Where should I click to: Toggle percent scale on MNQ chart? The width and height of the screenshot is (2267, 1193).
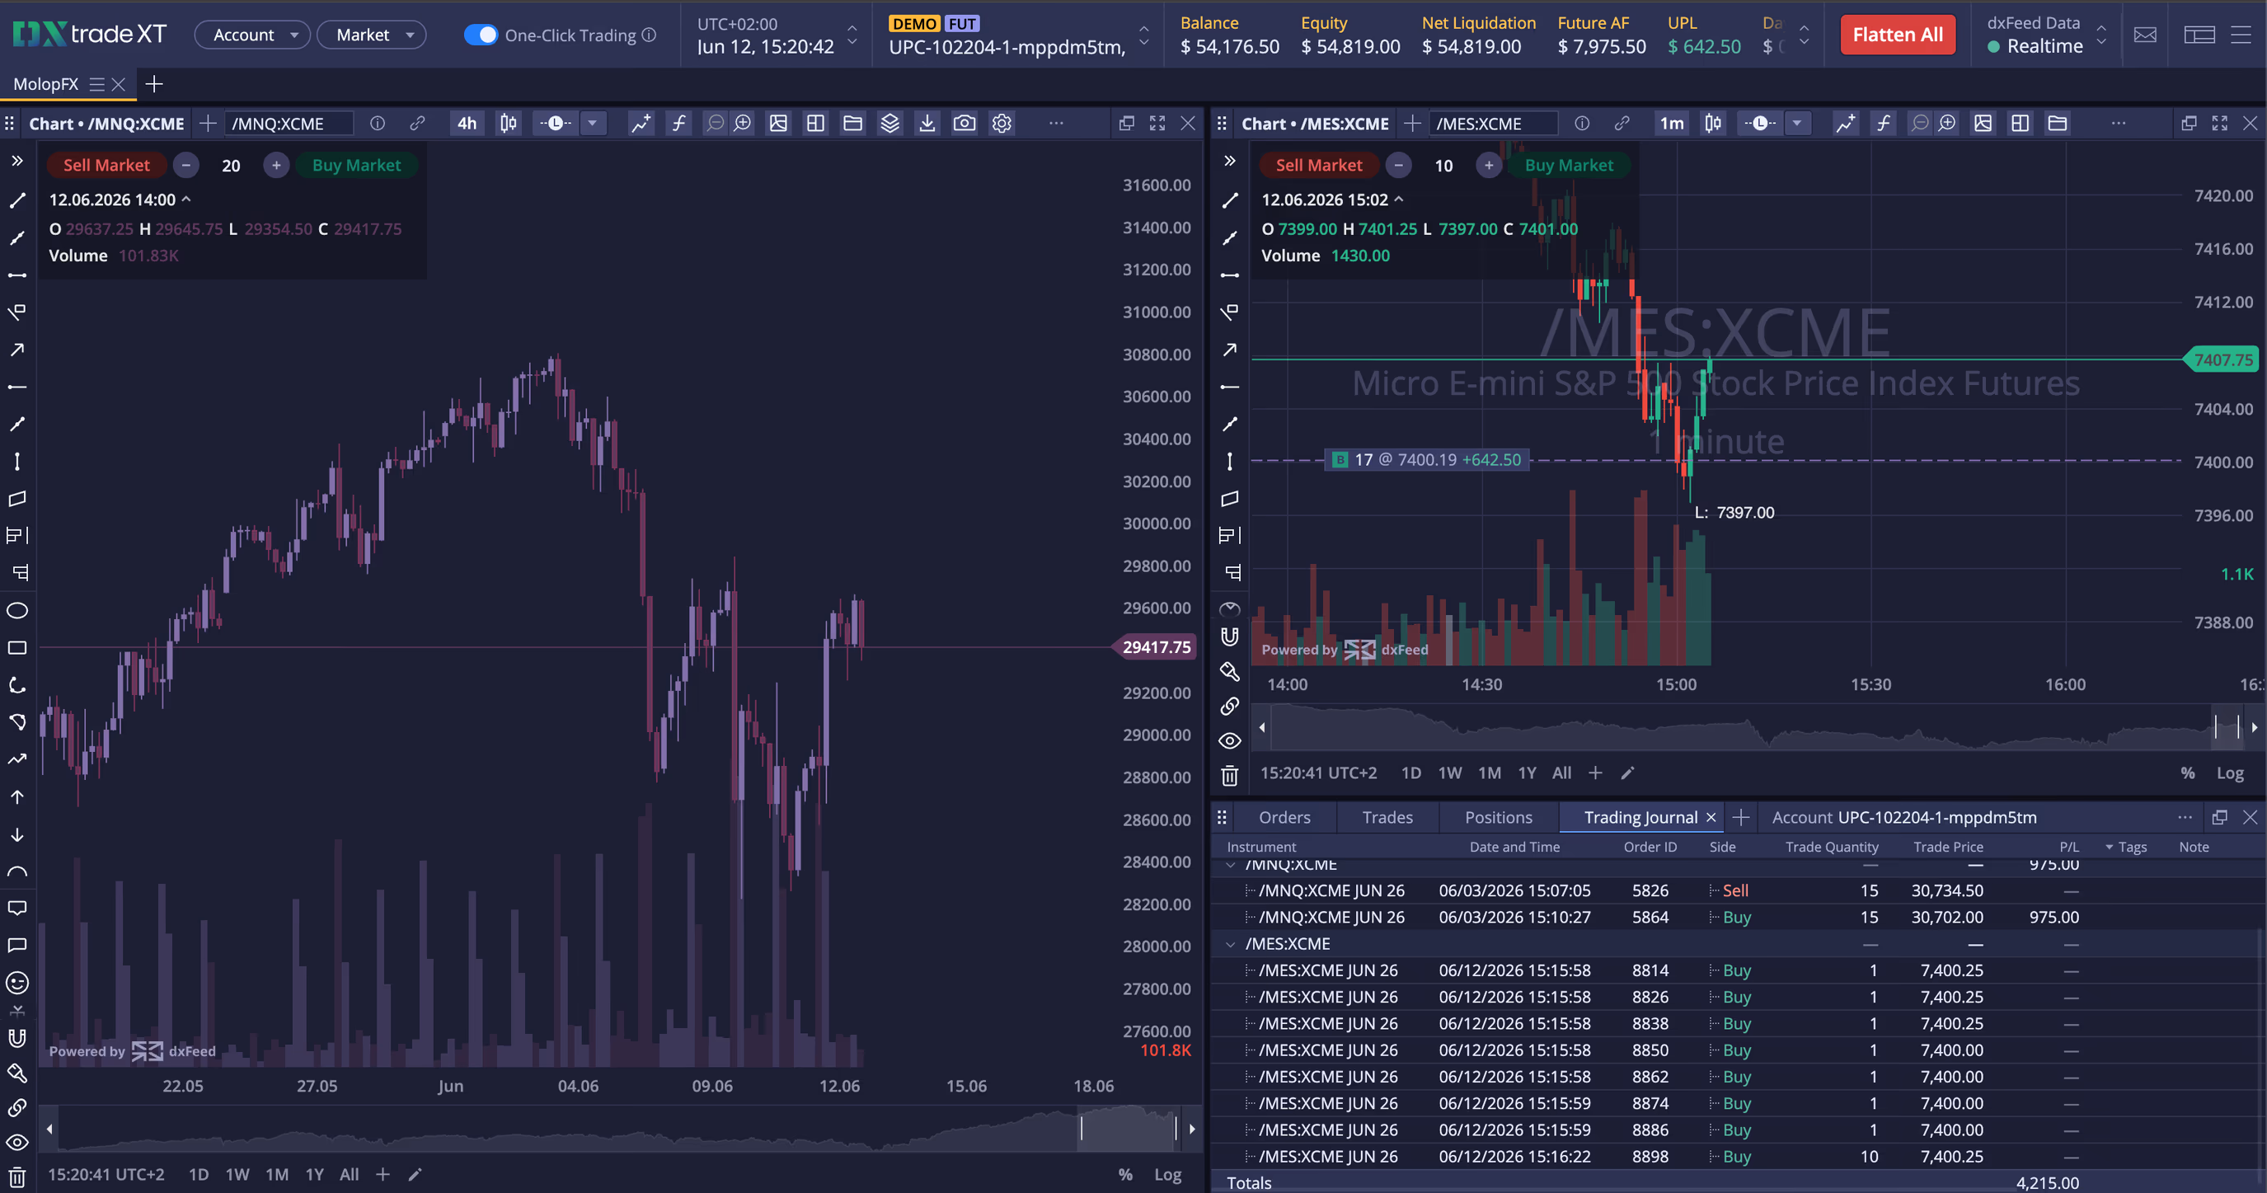(1124, 1175)
